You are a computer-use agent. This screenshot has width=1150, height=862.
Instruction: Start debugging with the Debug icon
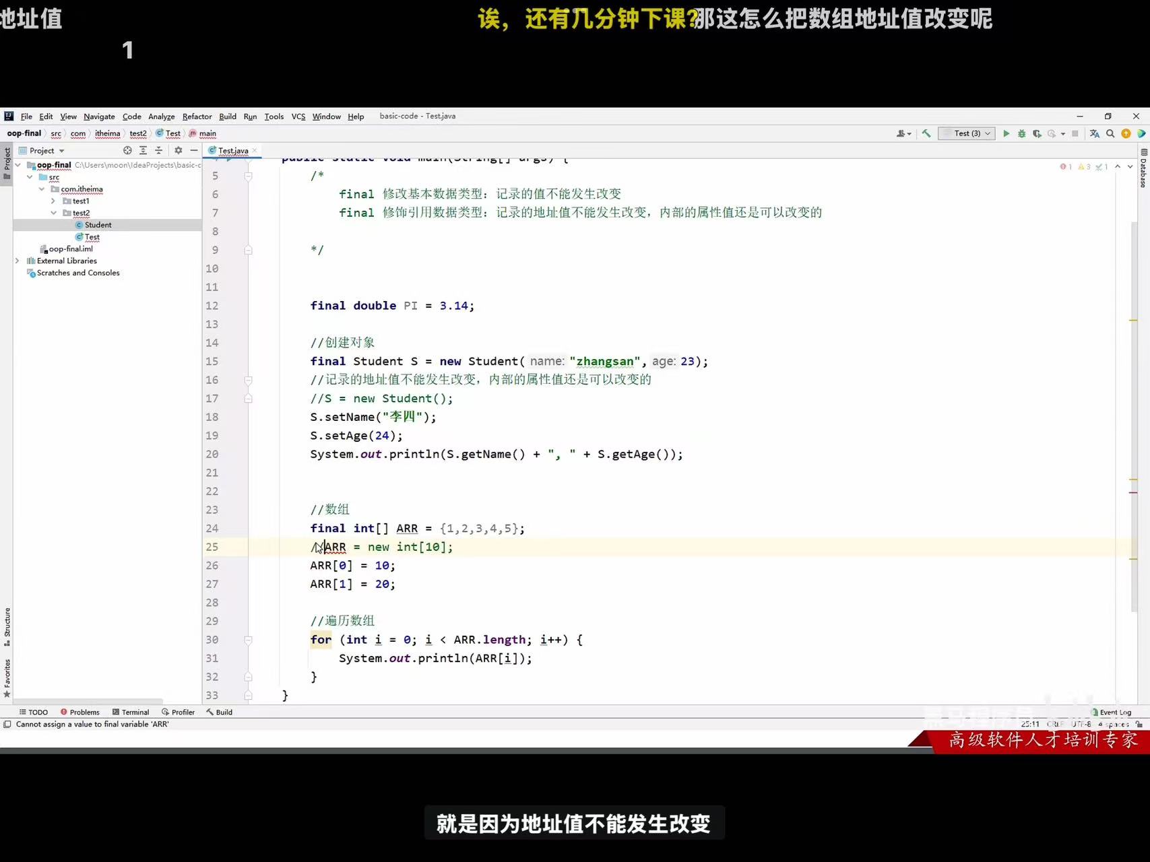(x=1021, y=133)
